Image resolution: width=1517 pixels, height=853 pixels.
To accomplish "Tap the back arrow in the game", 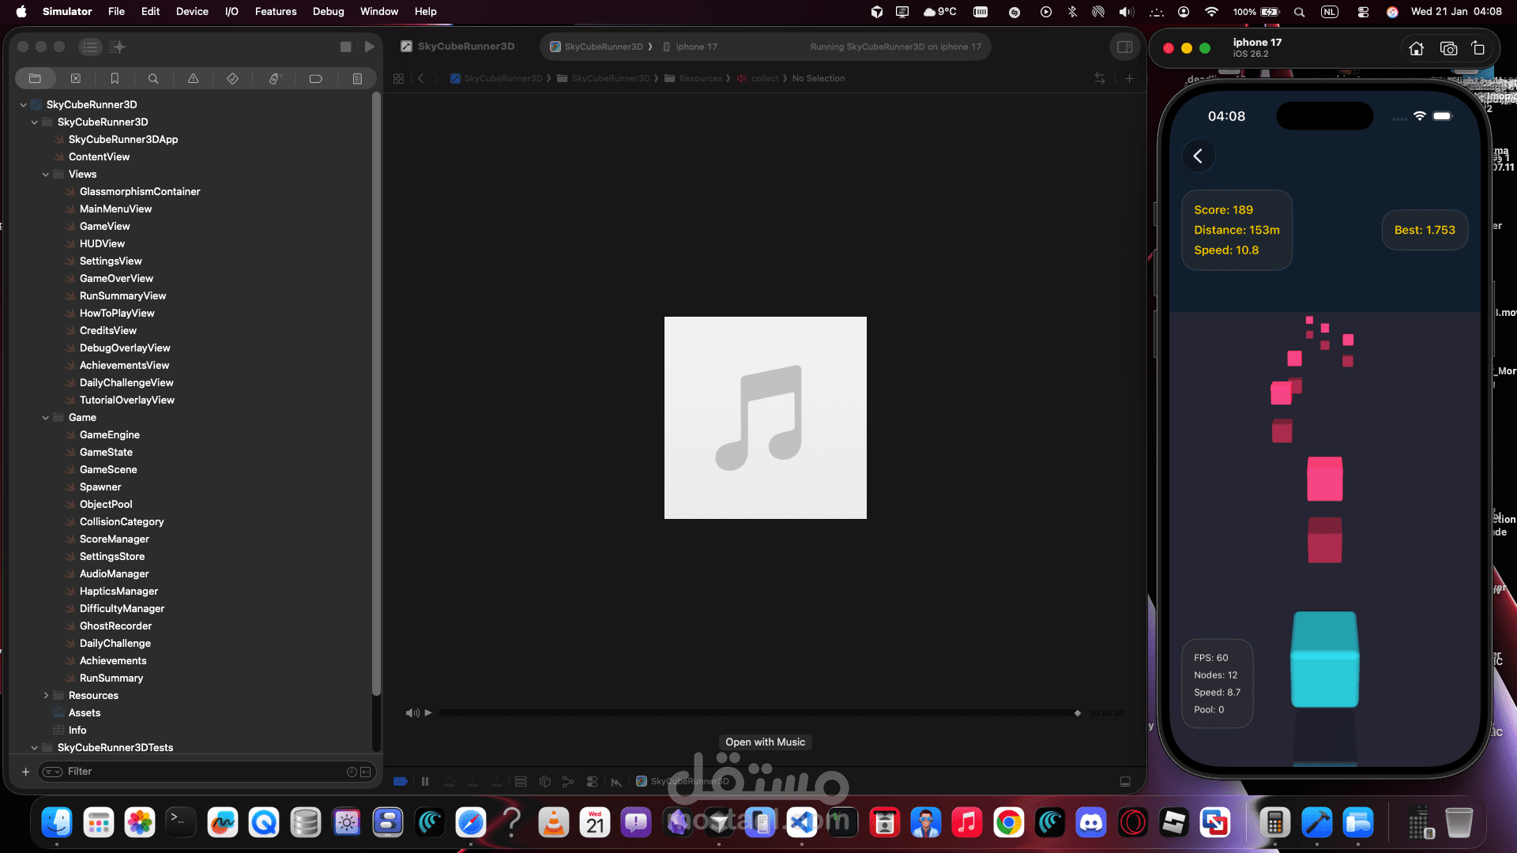I will pyautogui.click(x=1198, y=156).
